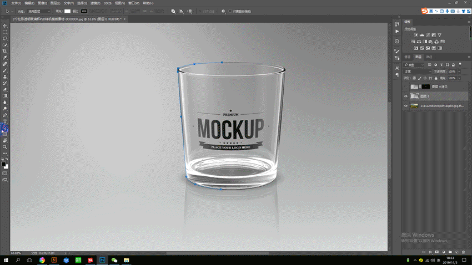Open the Properties info panel icon
Viewport: 472px width, 265px height.
(x=397, y=42)
